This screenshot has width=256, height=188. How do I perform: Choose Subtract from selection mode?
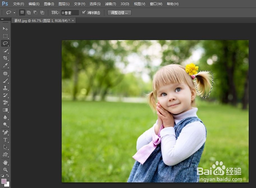click(35, 12)
